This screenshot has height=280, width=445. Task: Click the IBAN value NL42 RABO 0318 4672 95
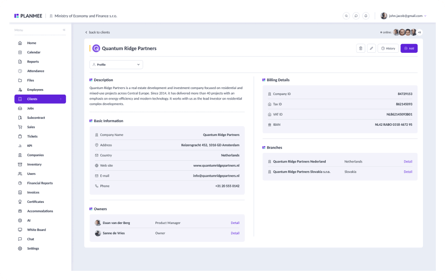coord(393,125)
